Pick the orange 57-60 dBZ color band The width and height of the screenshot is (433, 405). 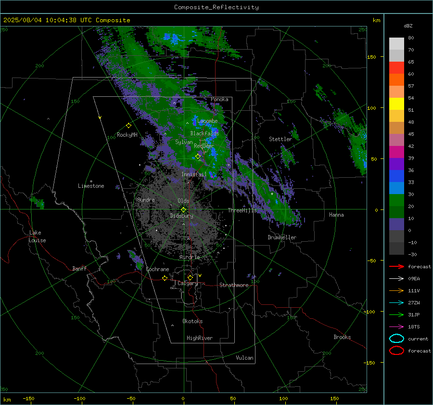tap(396, 80)
